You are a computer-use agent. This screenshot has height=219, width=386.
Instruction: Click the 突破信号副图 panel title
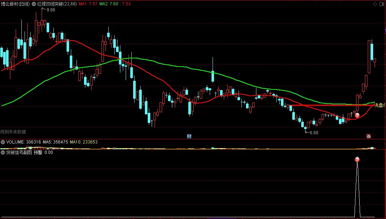point(19,152)
